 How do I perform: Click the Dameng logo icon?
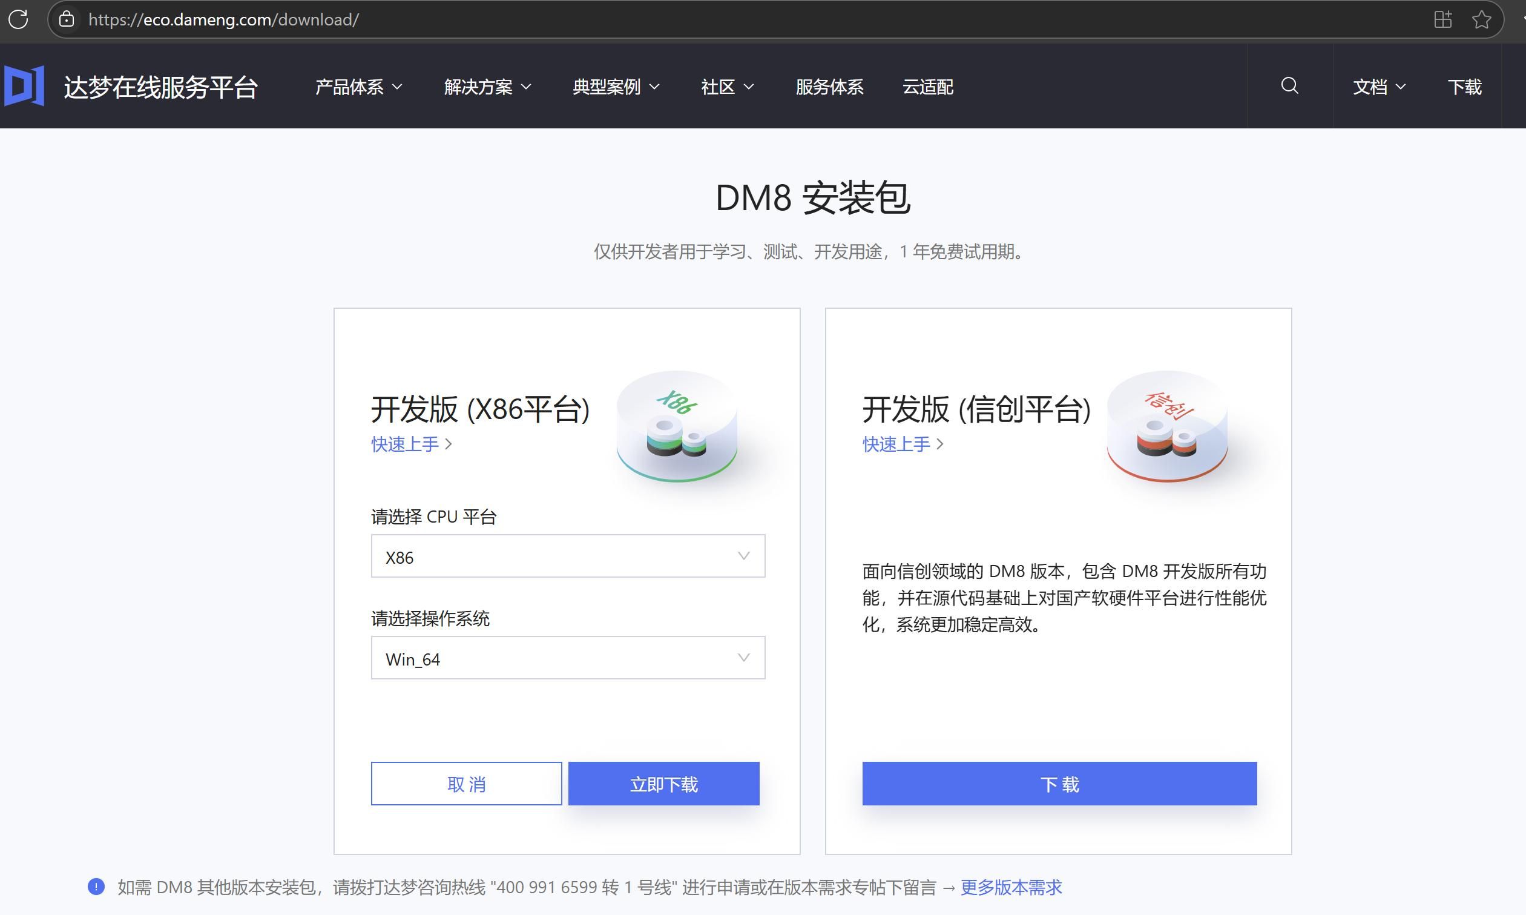click(25, 86)
